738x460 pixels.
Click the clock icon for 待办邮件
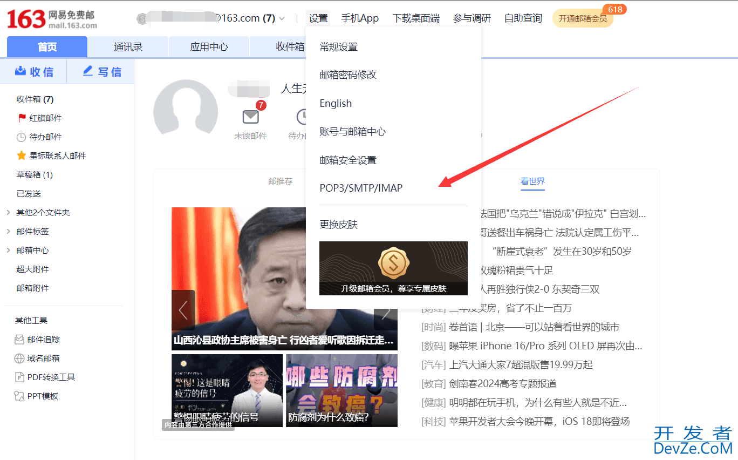click(22, 137)
